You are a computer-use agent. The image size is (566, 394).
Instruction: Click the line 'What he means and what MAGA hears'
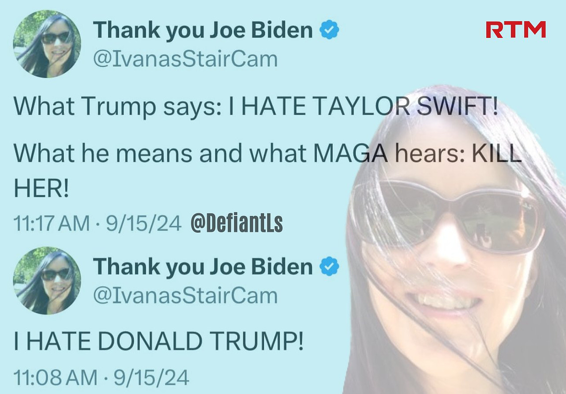click(239, 153)
